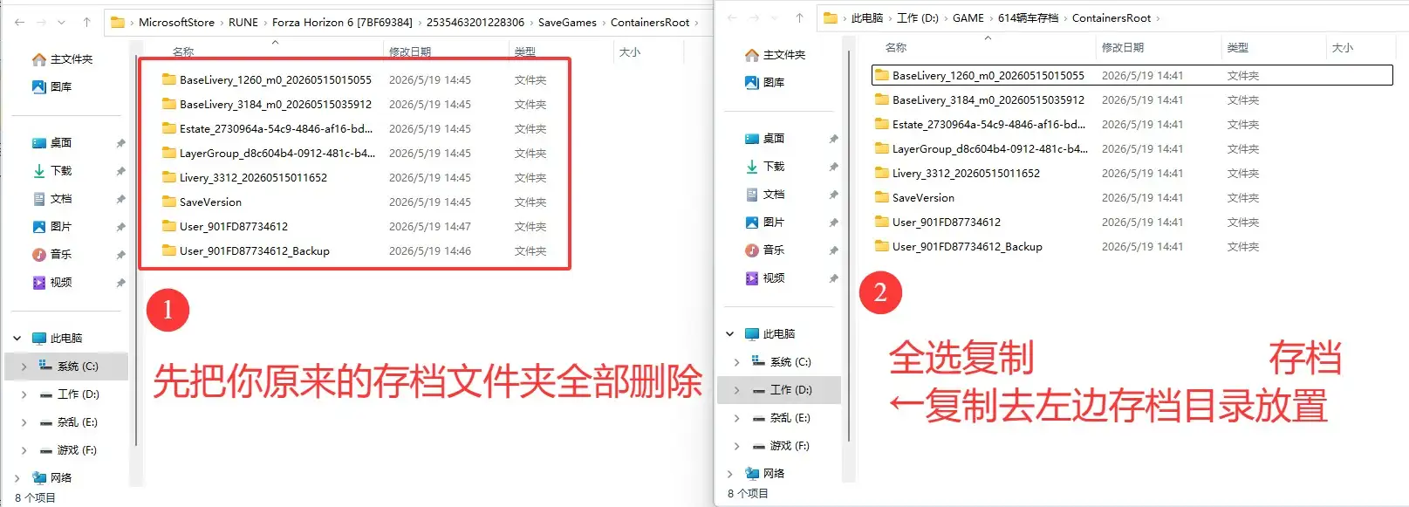
Task: Expand 工作 (D:) drive in left window
Action: click(x=24, y=394)
